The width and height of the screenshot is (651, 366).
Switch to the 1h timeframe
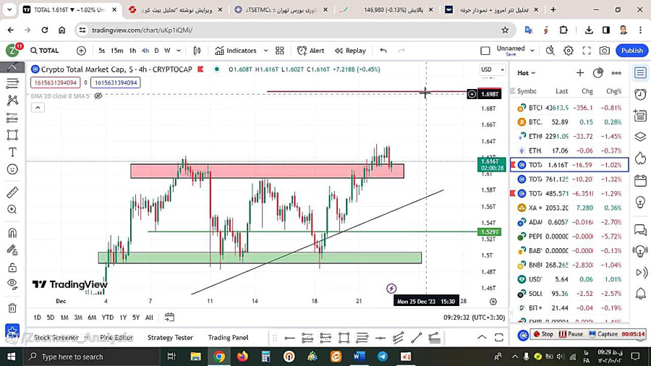click(132, 51)
